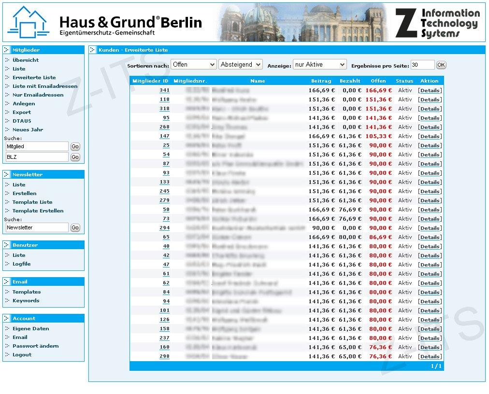This screenshot has width=489, height=394.
Task: Open Templates in the Email menu
Action: pyautogui.click(x=27, y=292)
